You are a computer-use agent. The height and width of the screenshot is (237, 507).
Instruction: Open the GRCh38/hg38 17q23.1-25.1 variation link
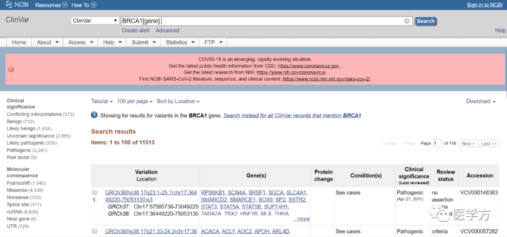click(x=151, y=196)
